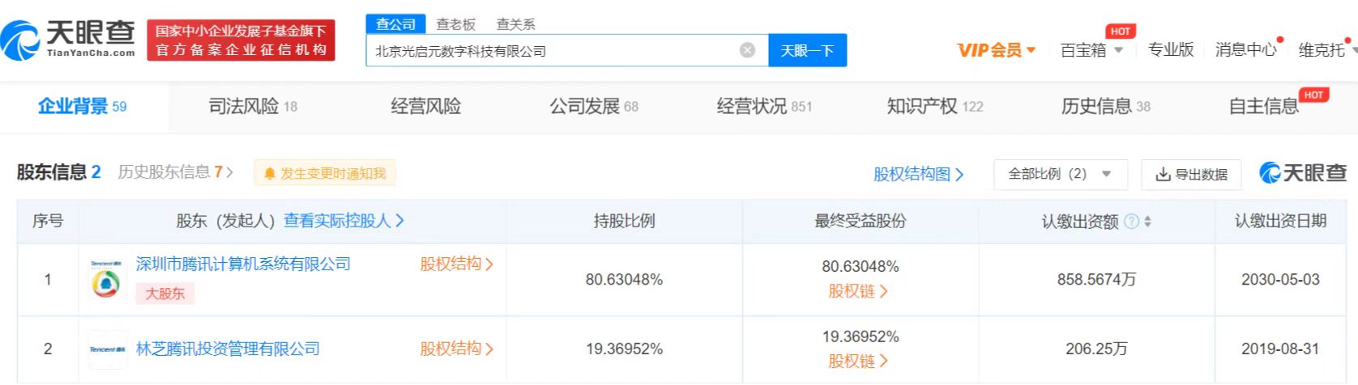Viewport: 1358px width, 385px height.
Task: Click the 发生变更时通知我 bell button
Action: [325, 173]
